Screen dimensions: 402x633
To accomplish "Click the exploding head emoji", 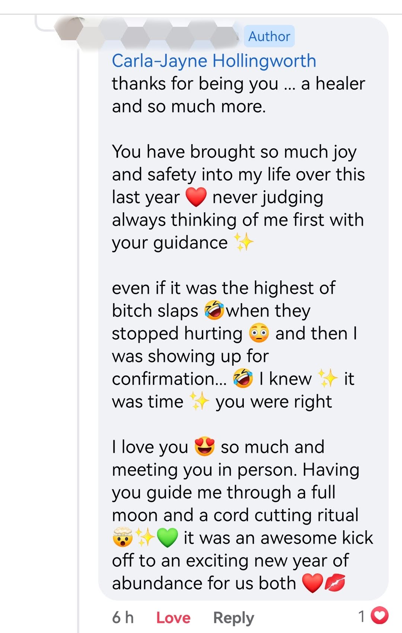I will 122,538.
